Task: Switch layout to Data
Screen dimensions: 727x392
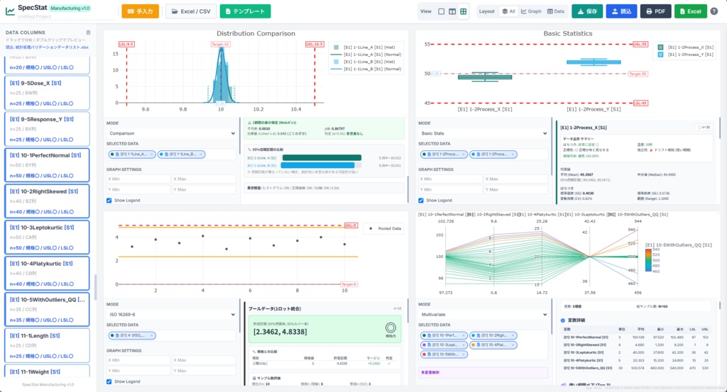Action: coord(555,11)
